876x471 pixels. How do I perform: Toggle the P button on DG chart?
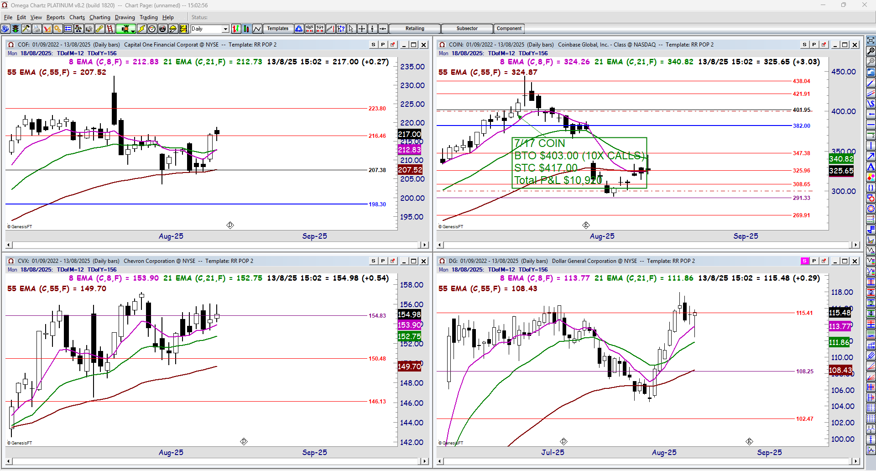coord(813,261)
